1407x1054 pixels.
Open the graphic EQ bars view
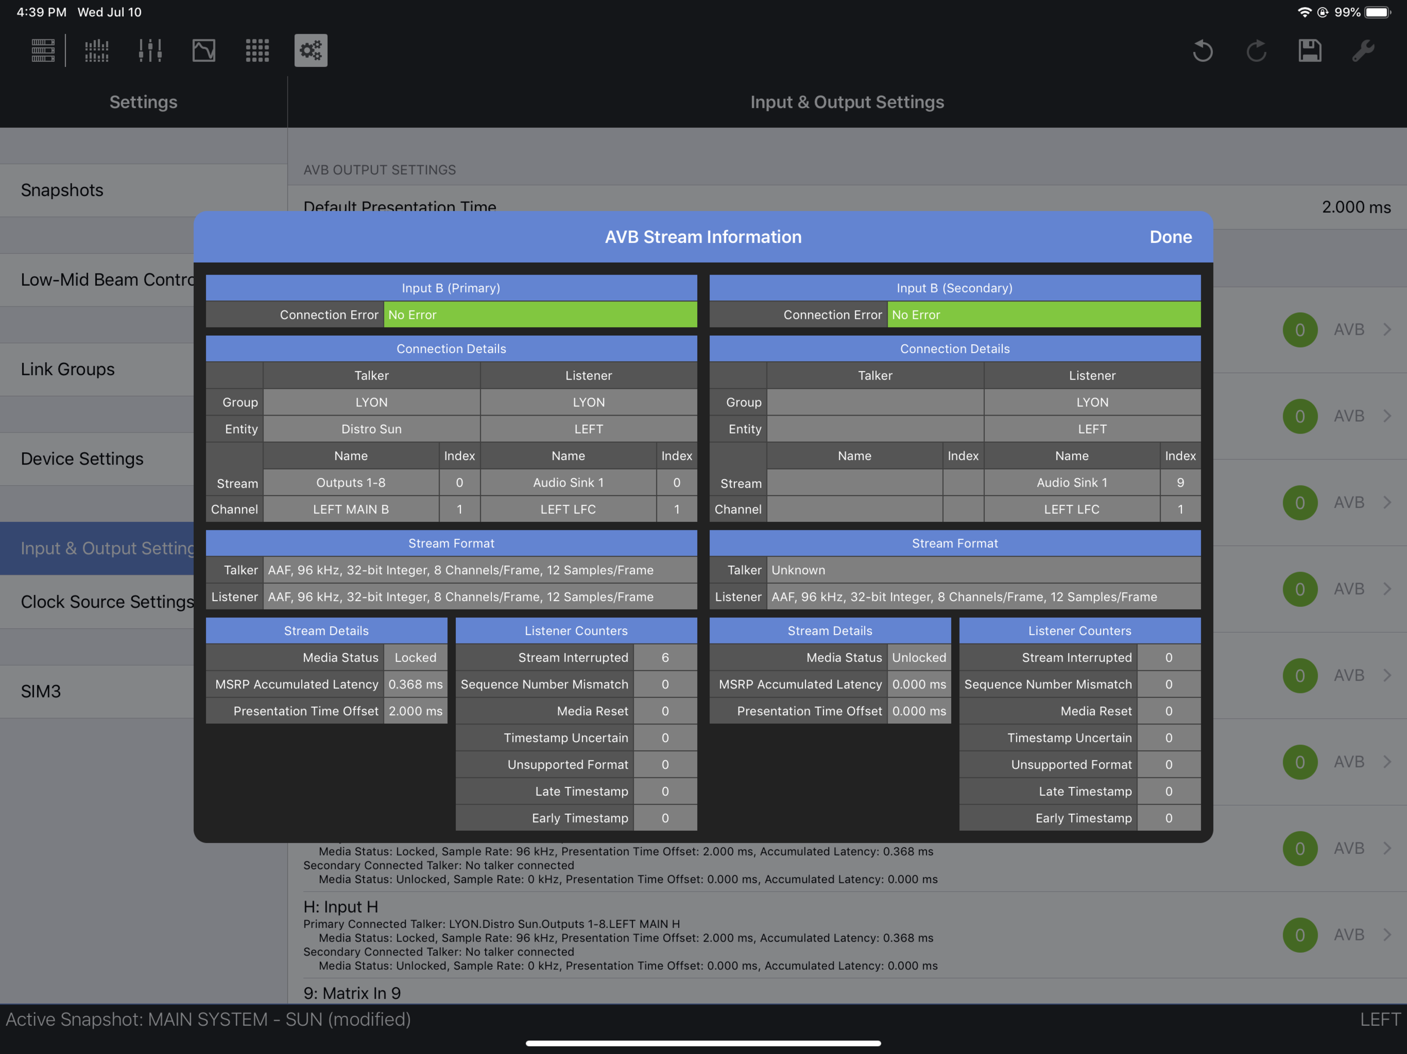pyautogui.click(x=97, y=50)
